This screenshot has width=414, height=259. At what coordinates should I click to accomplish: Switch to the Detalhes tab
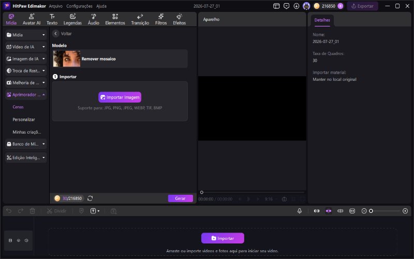[x=322, y=20]
